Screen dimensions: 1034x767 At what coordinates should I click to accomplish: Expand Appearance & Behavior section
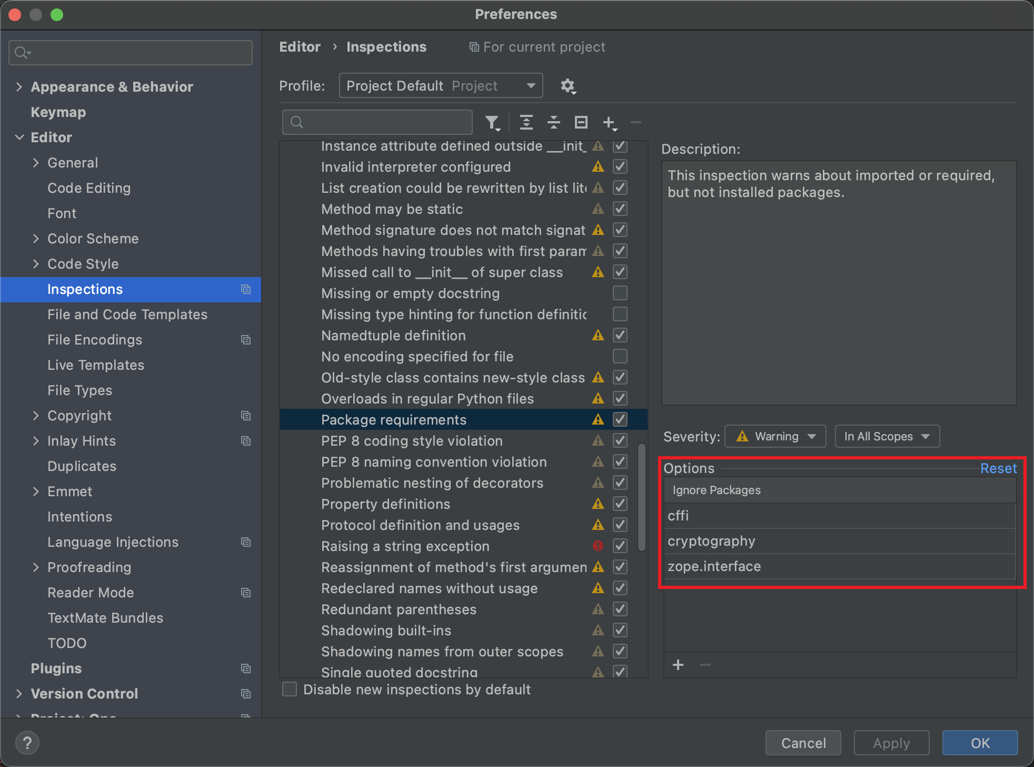tap(19, 87)
